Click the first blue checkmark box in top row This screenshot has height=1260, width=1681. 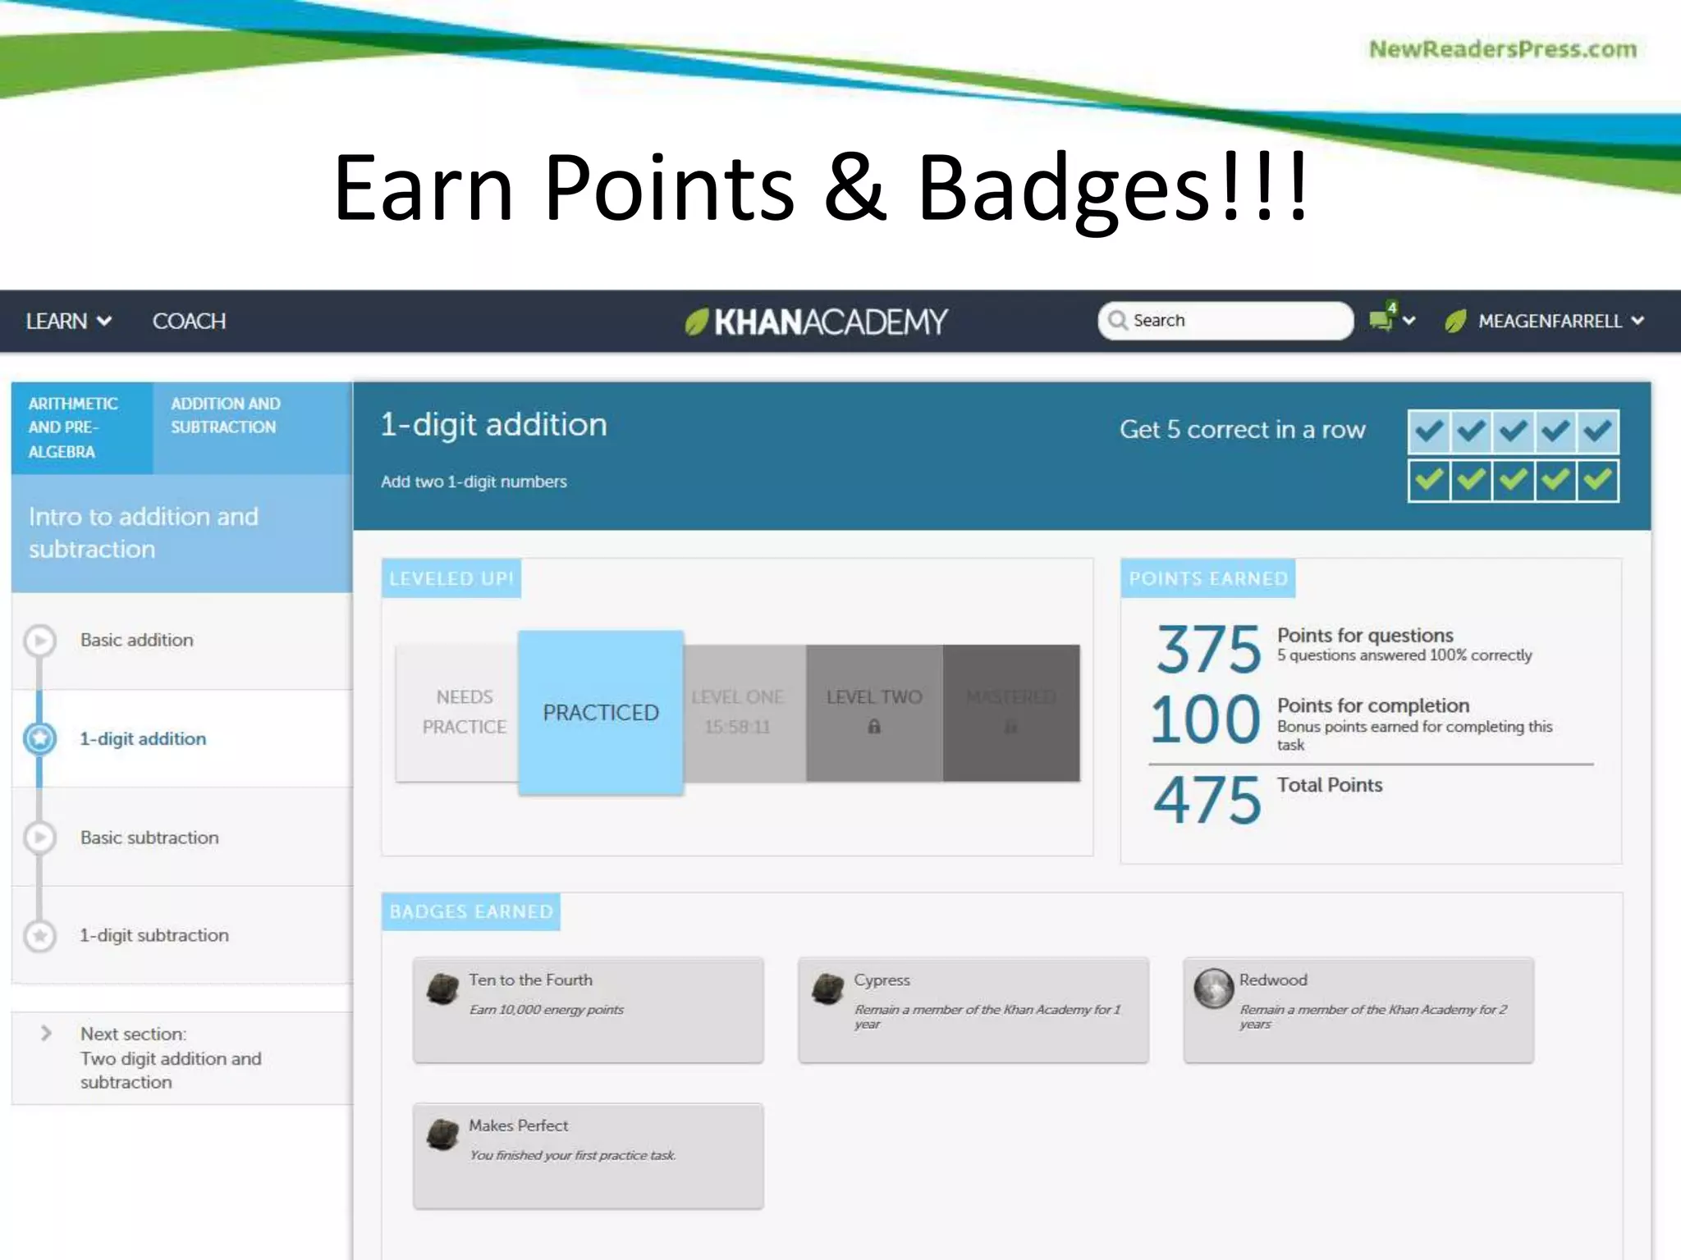coord(1429,431)
